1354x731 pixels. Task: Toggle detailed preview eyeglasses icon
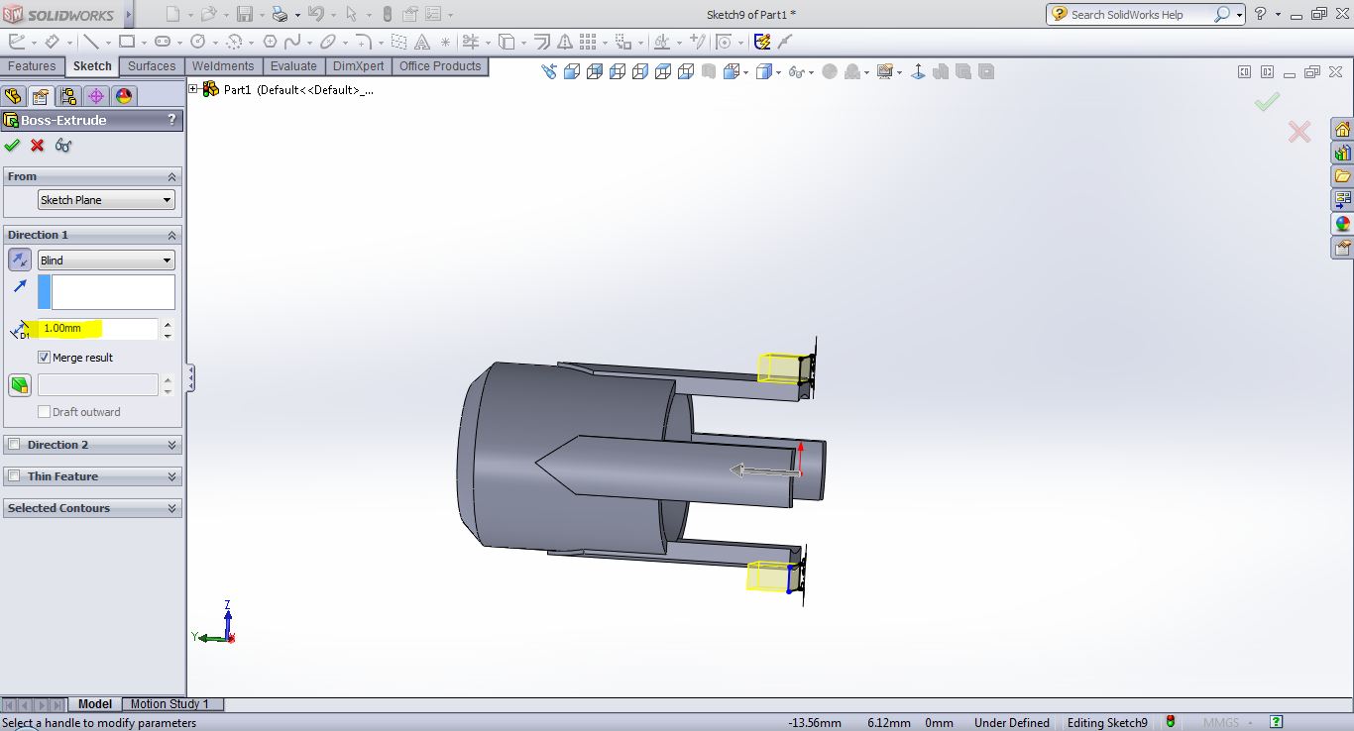[x=63, y=146]
